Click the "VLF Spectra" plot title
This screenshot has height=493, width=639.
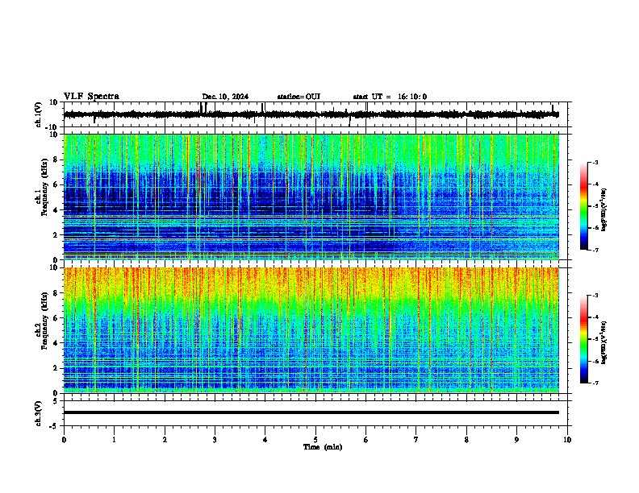pyautogui.click(x=91, y=97)
